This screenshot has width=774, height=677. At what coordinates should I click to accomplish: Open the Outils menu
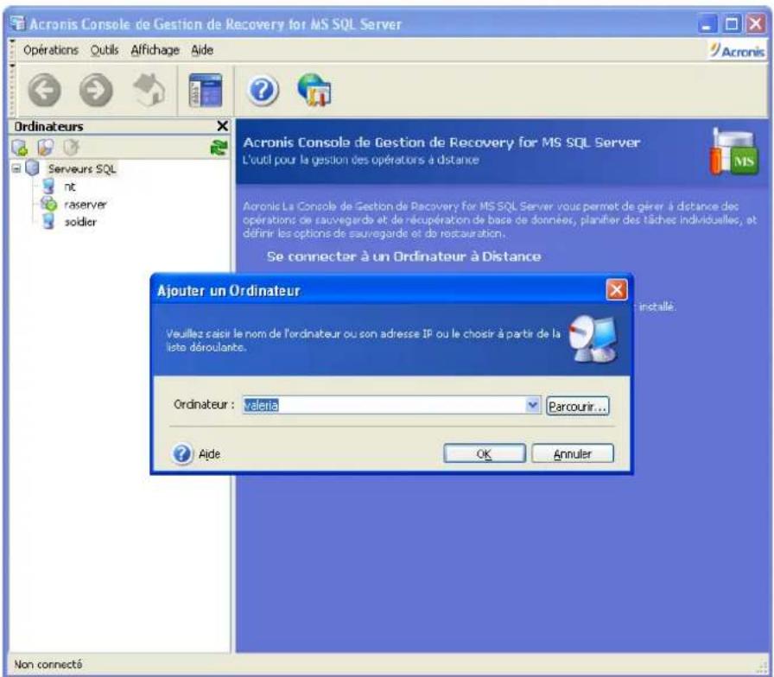click(105, 50)
